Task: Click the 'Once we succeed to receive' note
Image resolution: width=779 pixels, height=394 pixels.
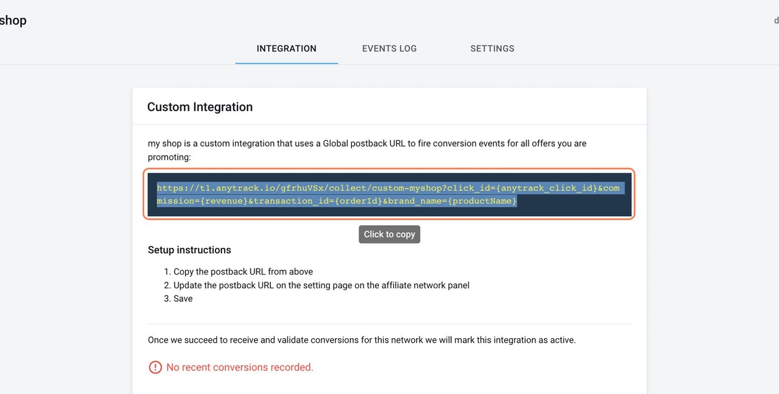Action: tap(362, 340)
